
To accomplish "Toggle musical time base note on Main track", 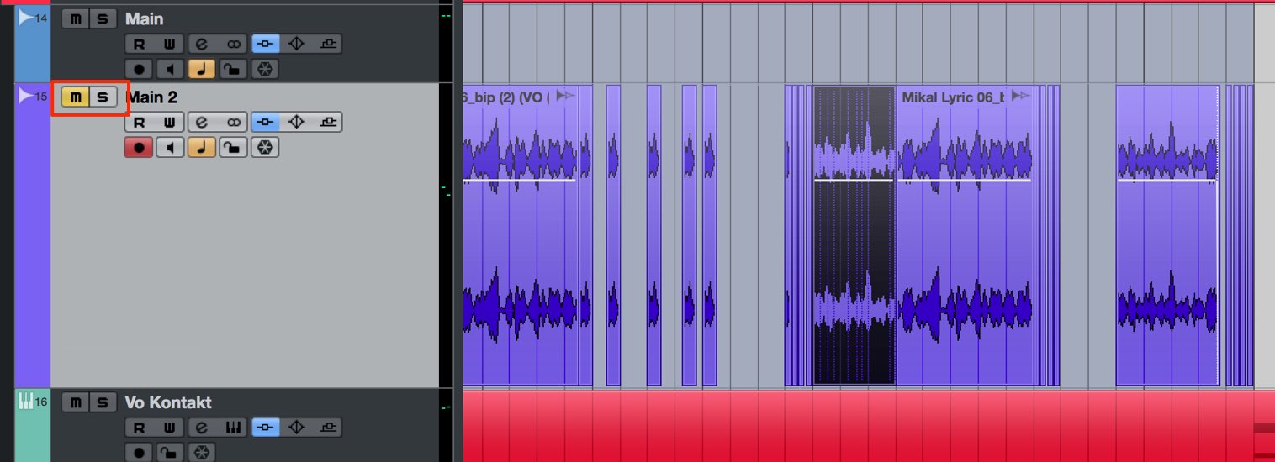I will click(x=202, y=70).
